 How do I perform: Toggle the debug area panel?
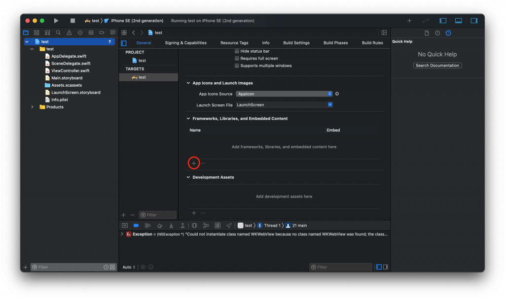click(x=459, y=21)
